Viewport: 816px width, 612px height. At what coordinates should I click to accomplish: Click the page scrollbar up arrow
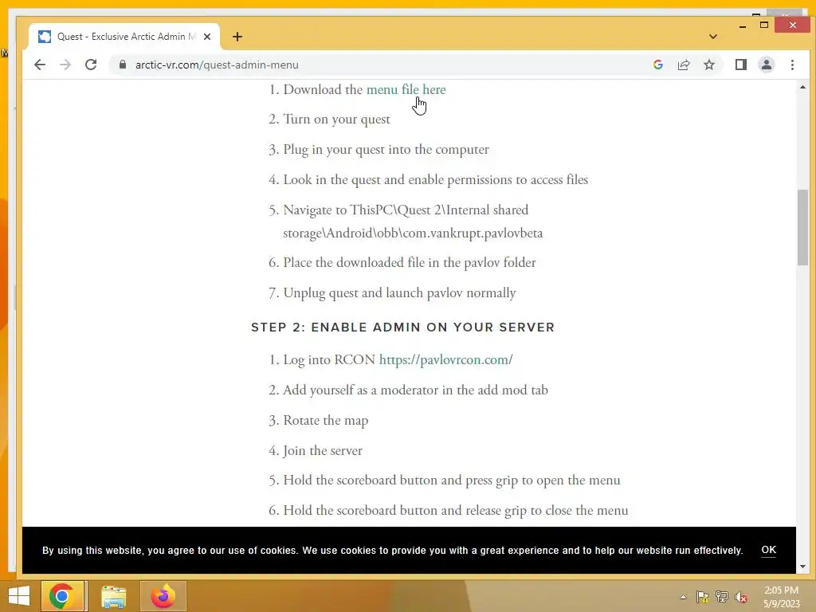[802, 87]
